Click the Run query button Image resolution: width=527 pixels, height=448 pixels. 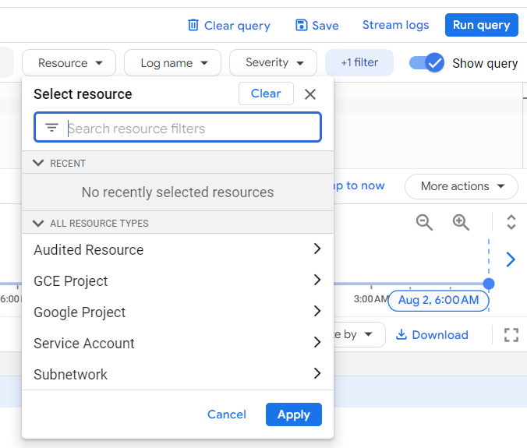[481, 25]
